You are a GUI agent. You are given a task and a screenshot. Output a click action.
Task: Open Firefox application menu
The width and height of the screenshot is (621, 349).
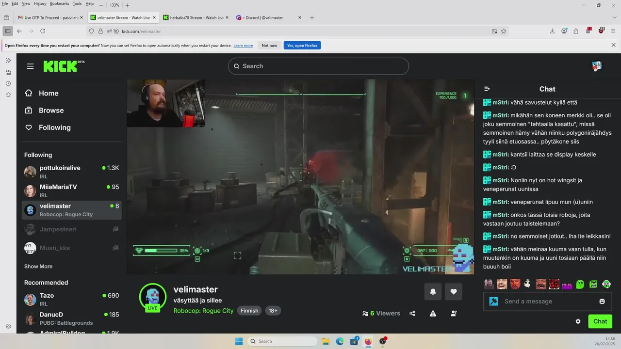(613, 31)
